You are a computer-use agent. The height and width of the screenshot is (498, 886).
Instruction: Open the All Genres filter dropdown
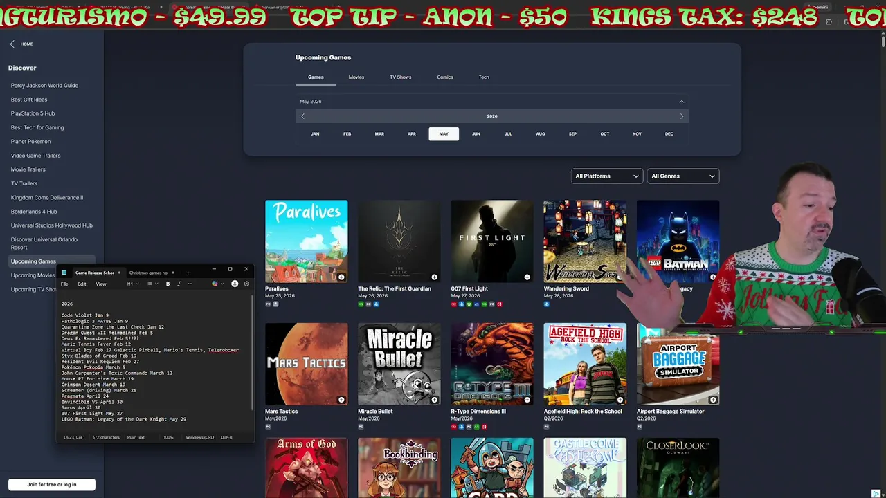[683, 176]
